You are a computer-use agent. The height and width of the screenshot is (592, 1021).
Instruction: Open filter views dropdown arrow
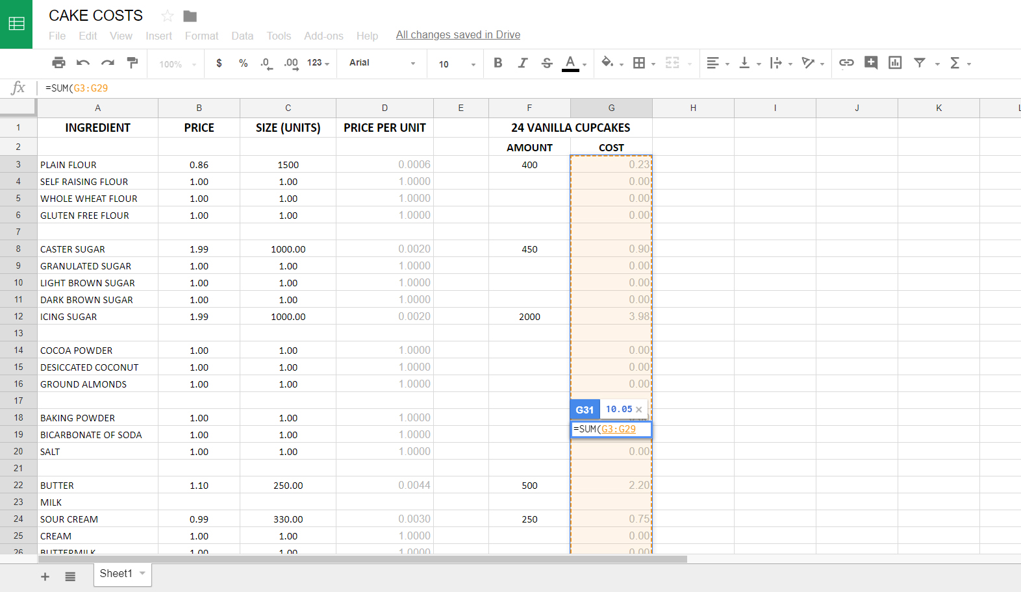click(937, 64)
